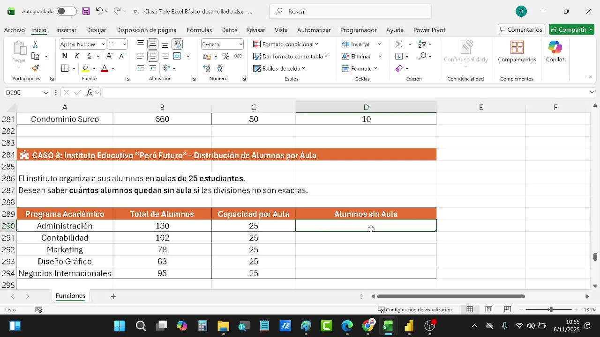Click the Format Painter brush icon
Viewport: 600px width, 337px height.
click(x=35, y=68)
